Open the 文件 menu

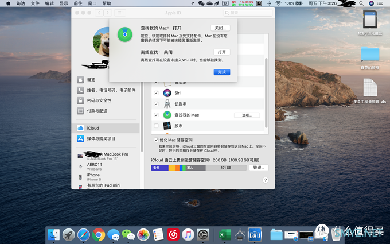(35, 3)
